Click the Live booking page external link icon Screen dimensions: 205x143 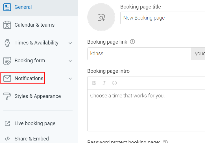pyautogui.click(x=7, y=123)
